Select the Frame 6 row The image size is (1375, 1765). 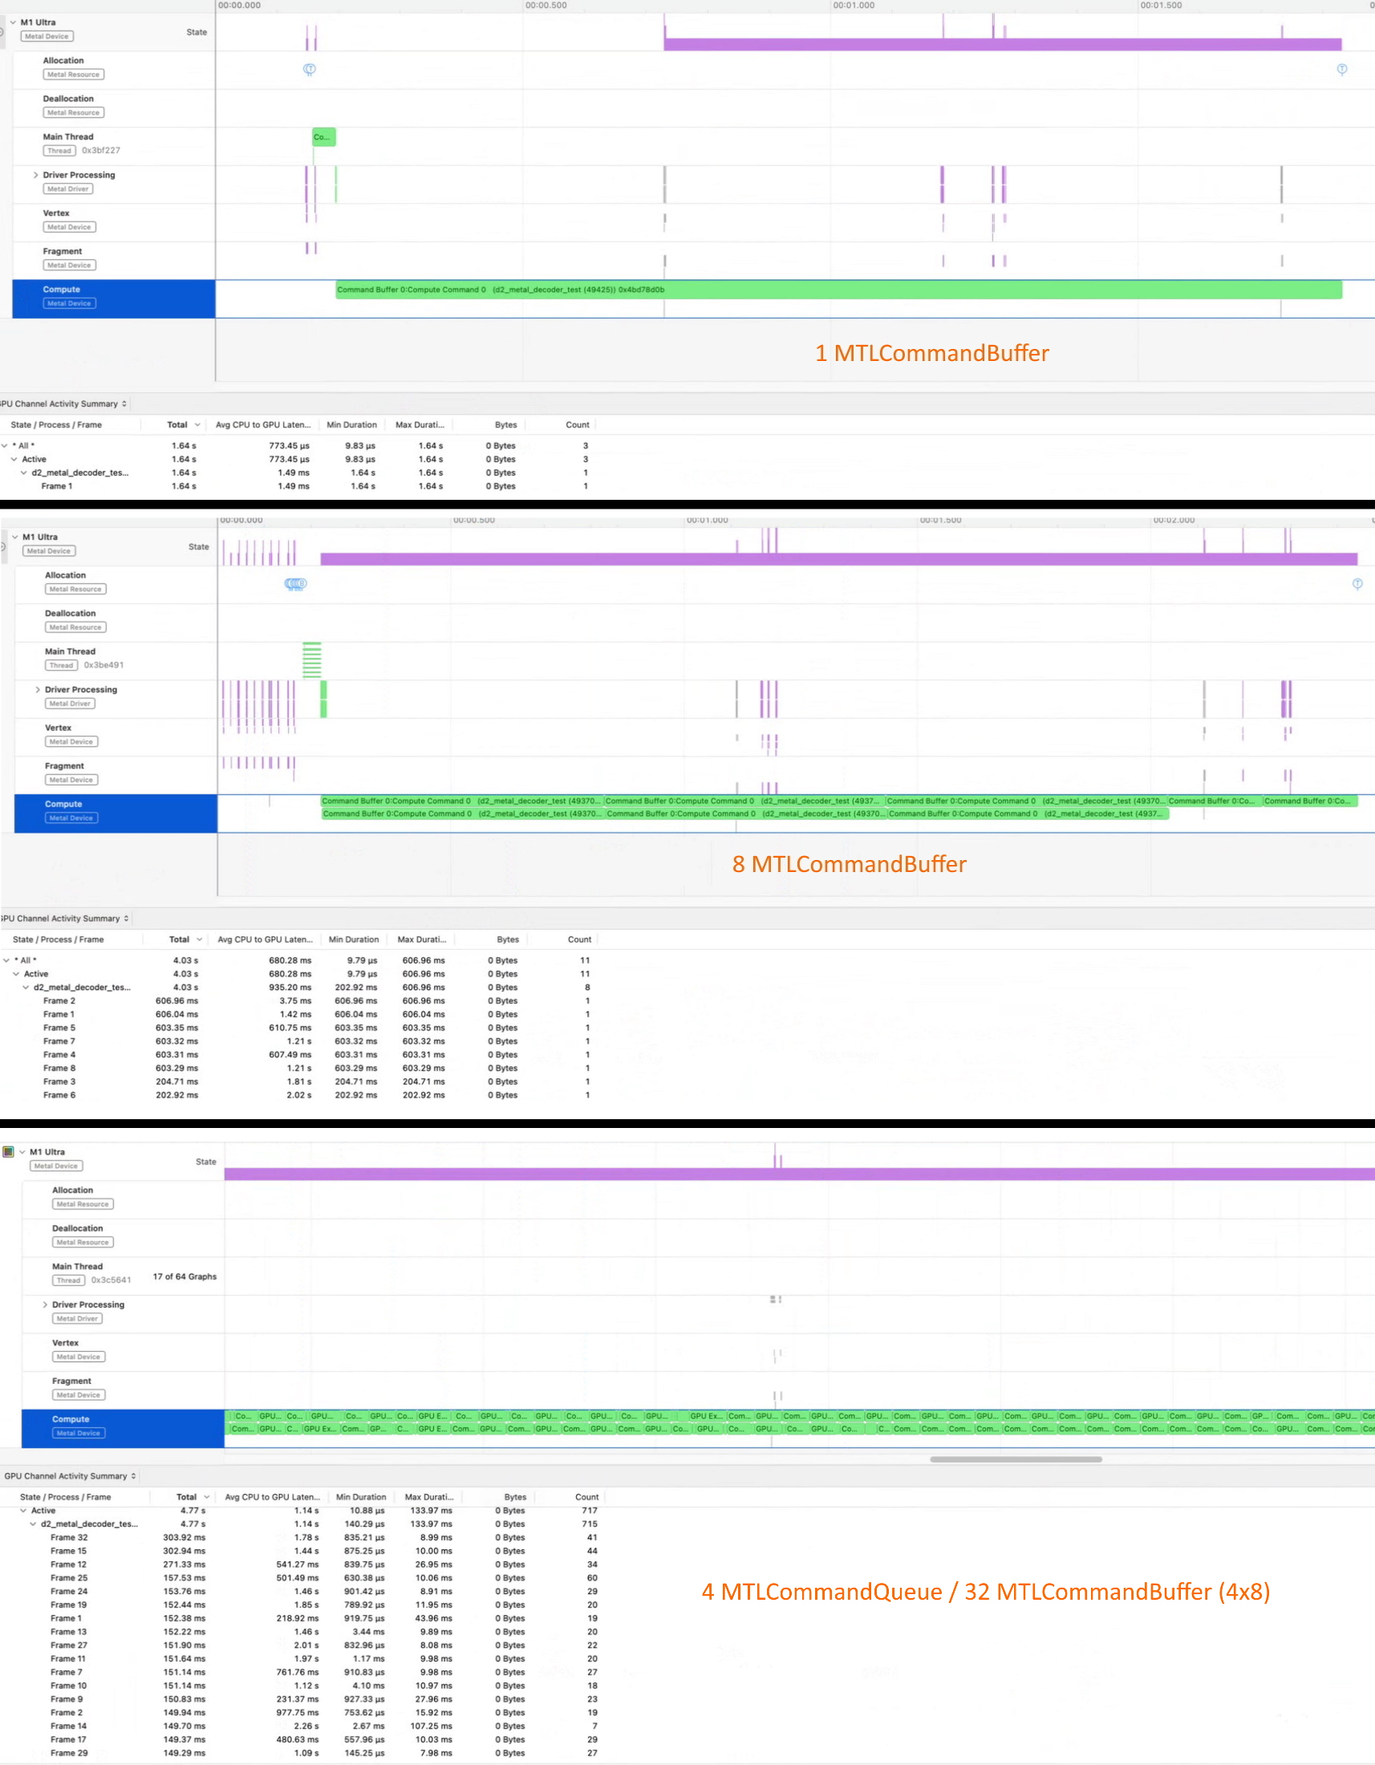pyautogui.click(x=299, y=1095)
